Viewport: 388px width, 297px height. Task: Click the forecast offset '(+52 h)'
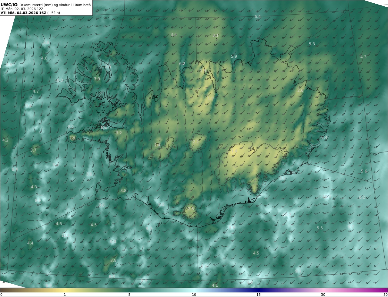point(54,13)
